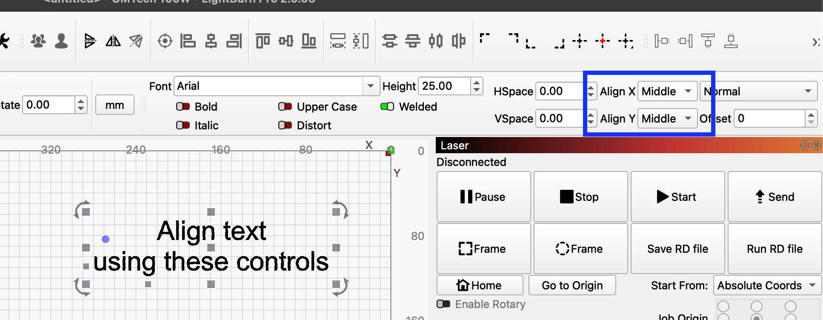Open the Font dropdown showing Arial

pyautogui.click(x=277, y=86)
